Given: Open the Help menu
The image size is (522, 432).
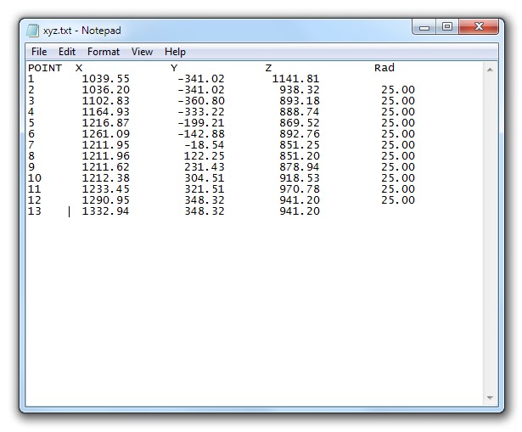Looking at the screenshot, I should [x=175, y=52].
